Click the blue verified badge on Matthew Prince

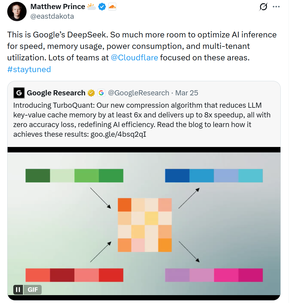pos(102,6)
